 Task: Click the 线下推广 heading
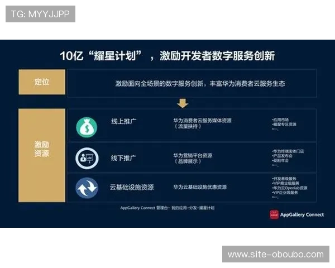coord(123,158)
